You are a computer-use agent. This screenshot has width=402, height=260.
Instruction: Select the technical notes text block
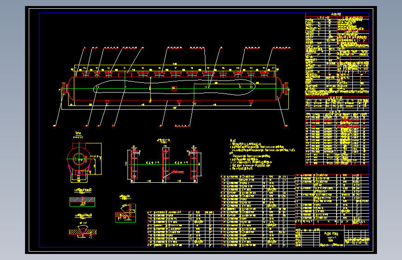[262, 155]
